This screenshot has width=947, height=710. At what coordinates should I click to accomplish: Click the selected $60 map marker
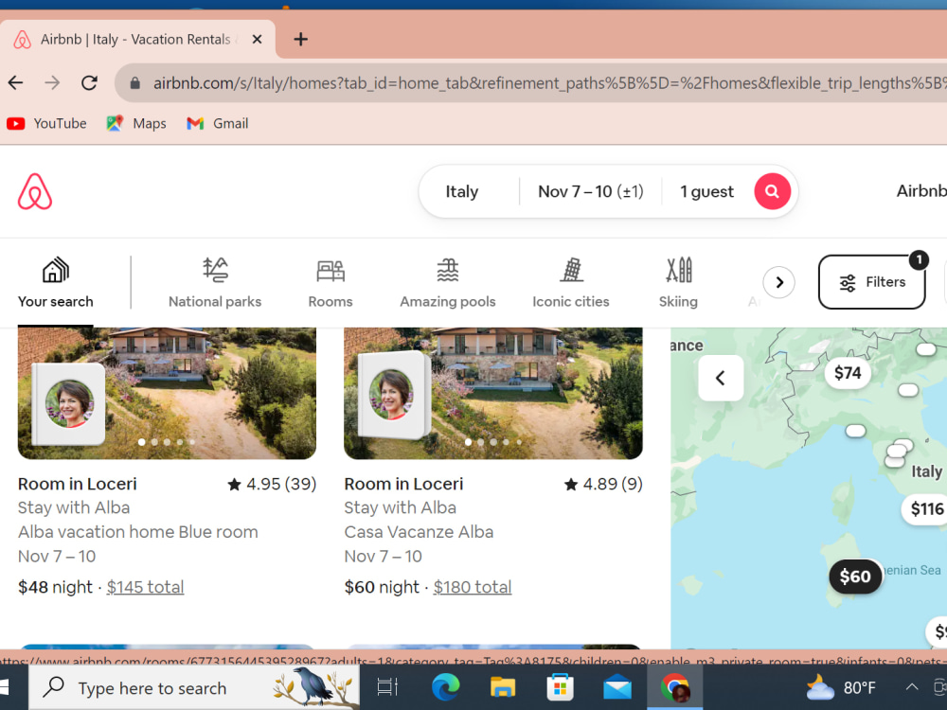click(x=855, y=576)
